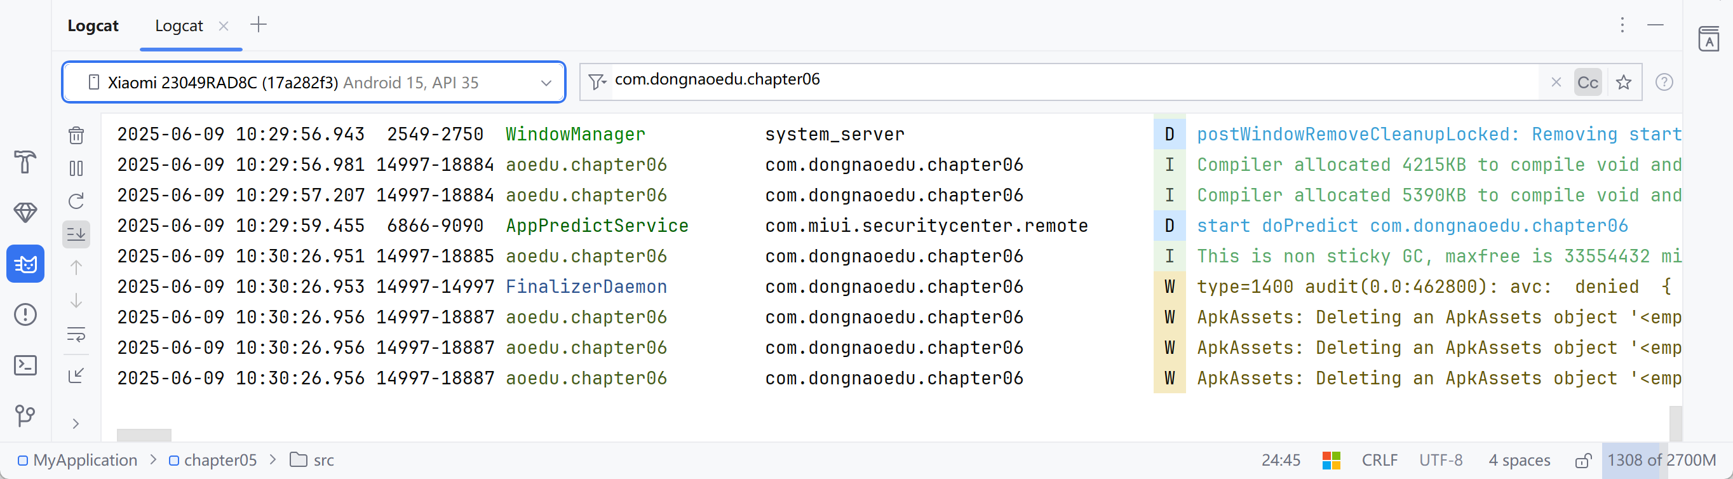Expand the toolbar with the chevron arrow
The width and height of the screenshot is (1733, 479).
[76, 424]
